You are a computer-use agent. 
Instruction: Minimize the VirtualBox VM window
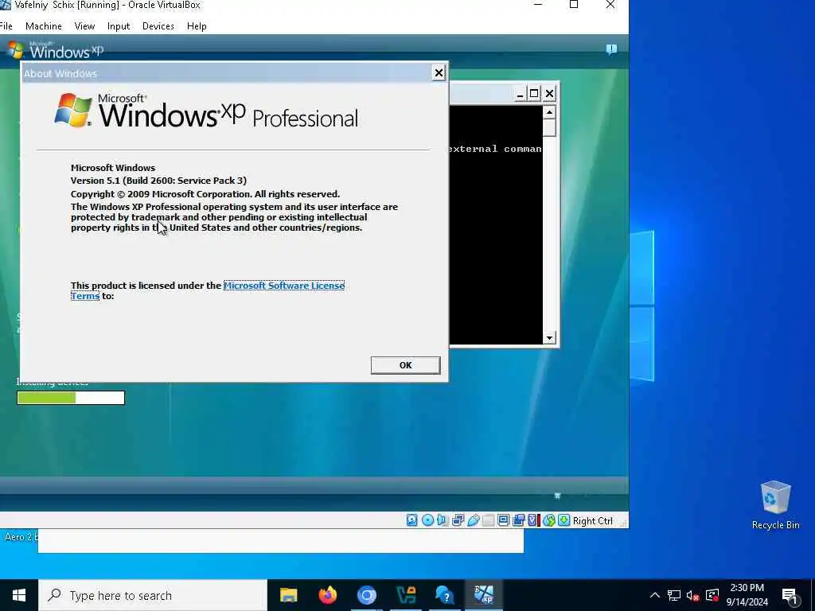pos(539,5)
